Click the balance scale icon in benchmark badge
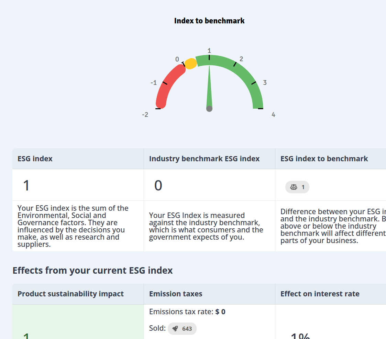Image resolution: width=386 pixels, height=339 pixels. (294, 187)
